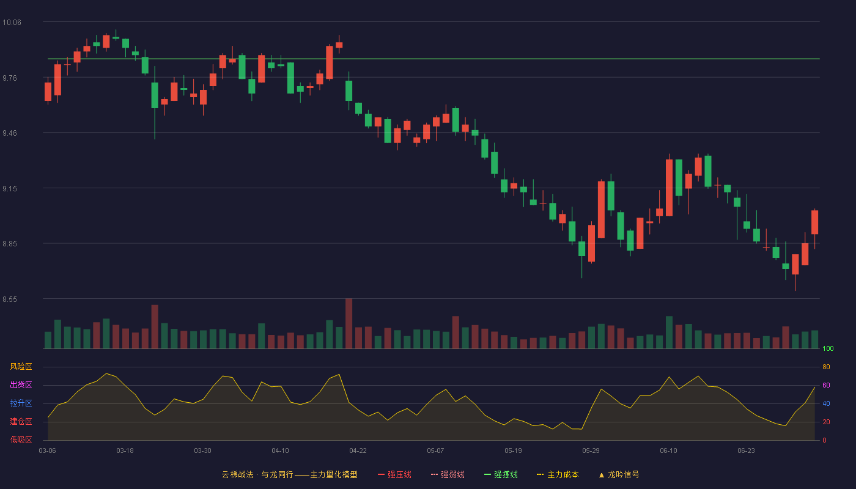Click the 05-19 date label
Screen dimensions: 856x489
pos(513,450)
